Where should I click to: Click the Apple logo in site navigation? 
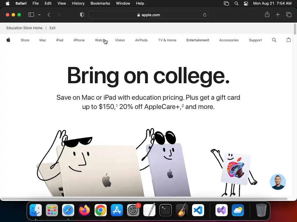click(8, 40)
